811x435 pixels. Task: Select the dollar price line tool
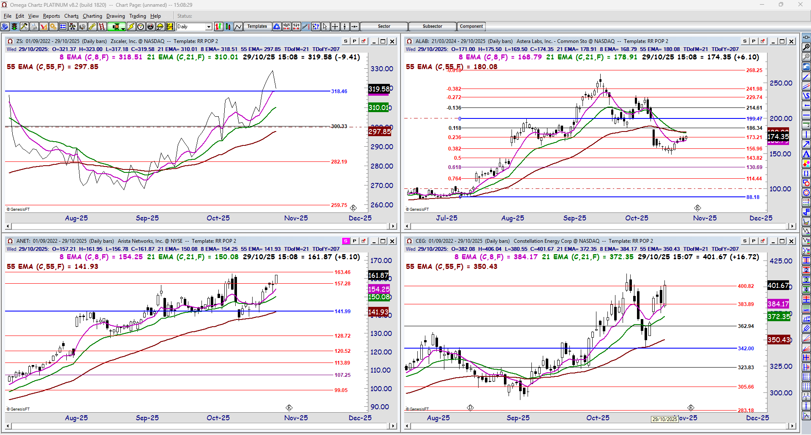(806, 96)
